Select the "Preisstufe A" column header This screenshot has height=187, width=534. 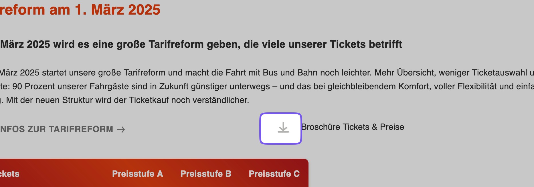click(x=137, y=174)
